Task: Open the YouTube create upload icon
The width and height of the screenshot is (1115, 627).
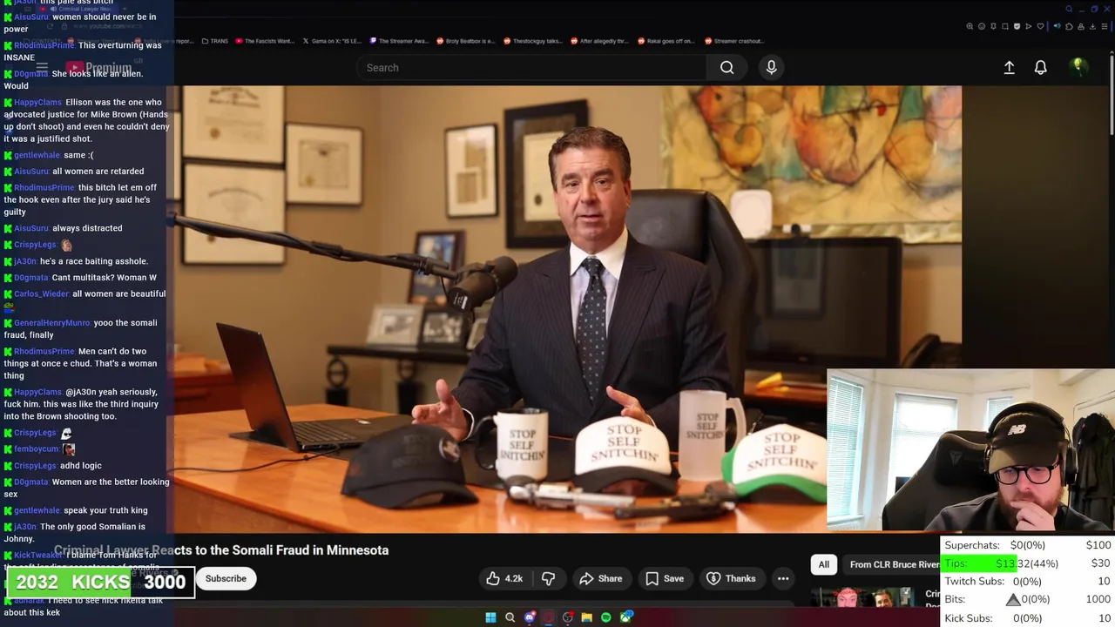Action: point(1009,67)
